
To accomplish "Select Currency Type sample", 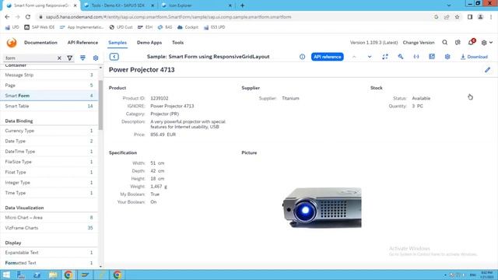I will (49, 131).
